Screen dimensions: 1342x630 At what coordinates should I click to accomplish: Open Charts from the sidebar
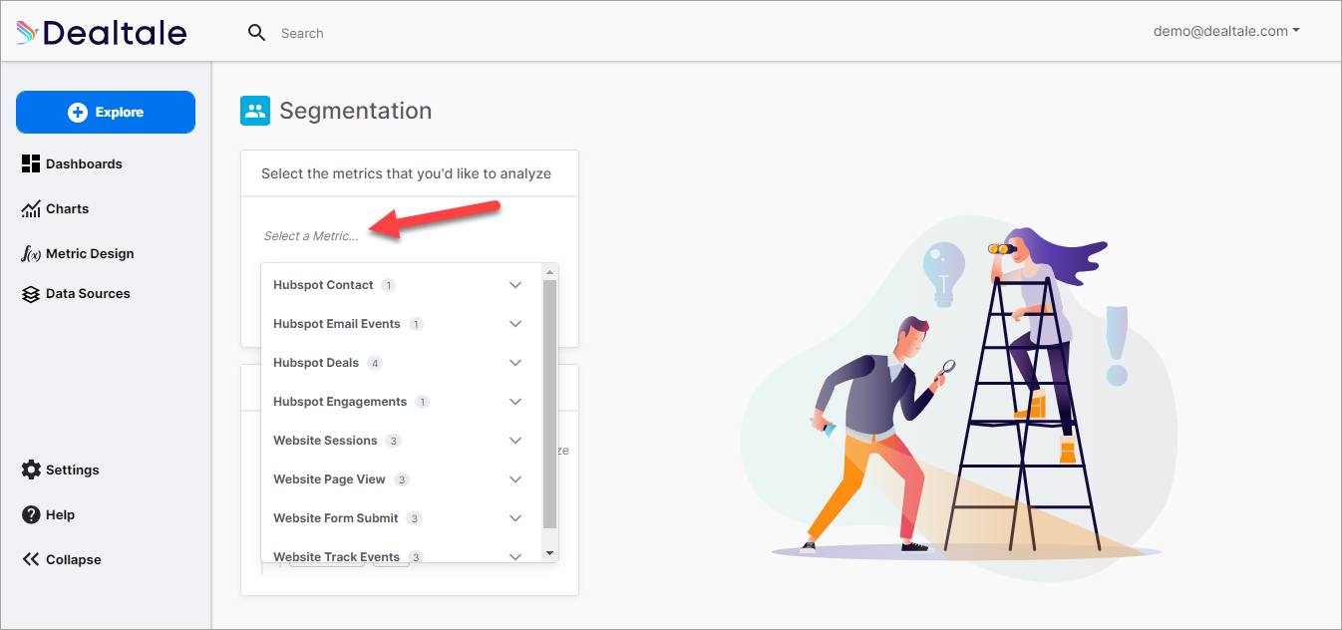pyautogui.click(x=55, y=208)
